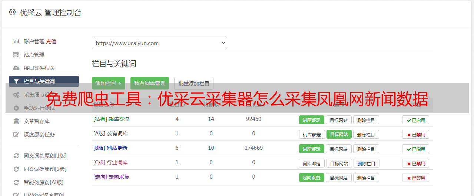Open 智能伪原创[AI版] menu item
Viewport: 474px width, 196px height.
click(x=44, y=182)
